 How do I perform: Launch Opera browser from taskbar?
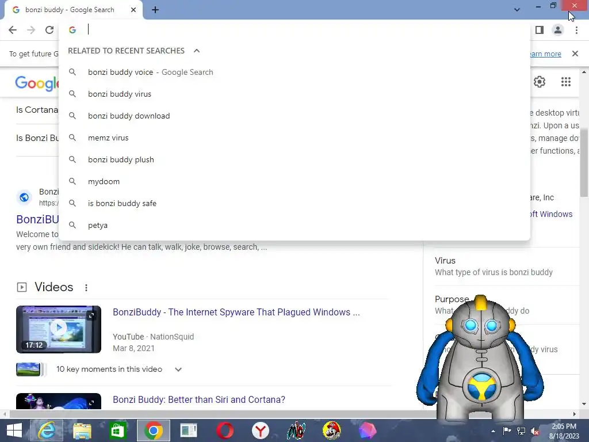(225, 430)
